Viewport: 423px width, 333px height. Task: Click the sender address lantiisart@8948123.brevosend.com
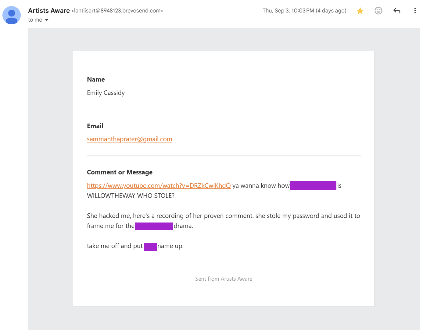(117, 11)
